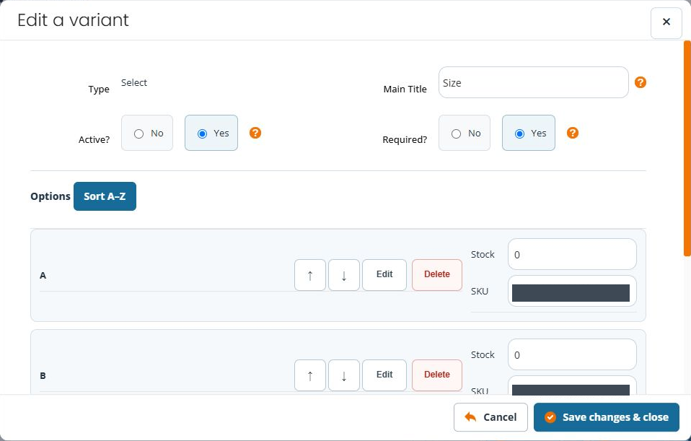Set Required to Yes
This screenshot has height=441, width=691.
pyautogui.click(x=529, y=134)
